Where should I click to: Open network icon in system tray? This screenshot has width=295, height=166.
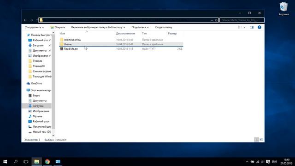[x=258, y=162]
